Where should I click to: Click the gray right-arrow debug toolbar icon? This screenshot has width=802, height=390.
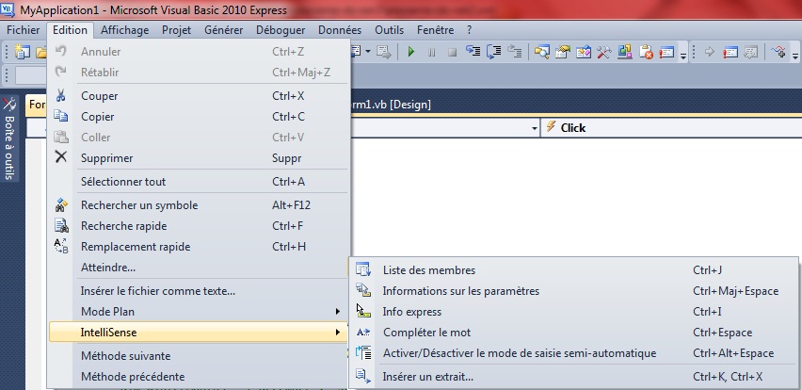pos(710,52)
